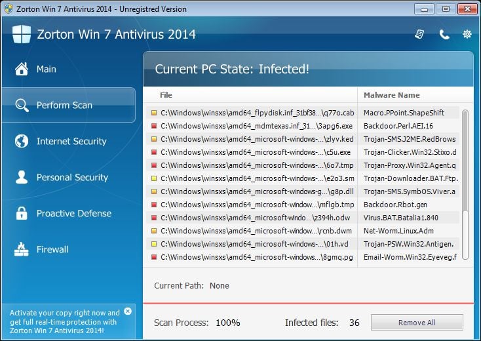Click threat marker for g8p.dll row
Viewport: 481px width, 341px height.
(x=154, y=191)
